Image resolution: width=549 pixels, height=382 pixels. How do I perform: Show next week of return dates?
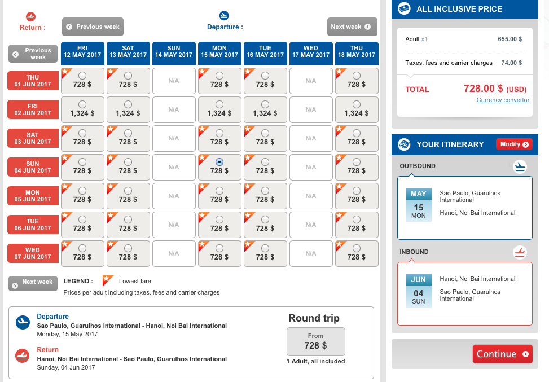tap(33, 282)
